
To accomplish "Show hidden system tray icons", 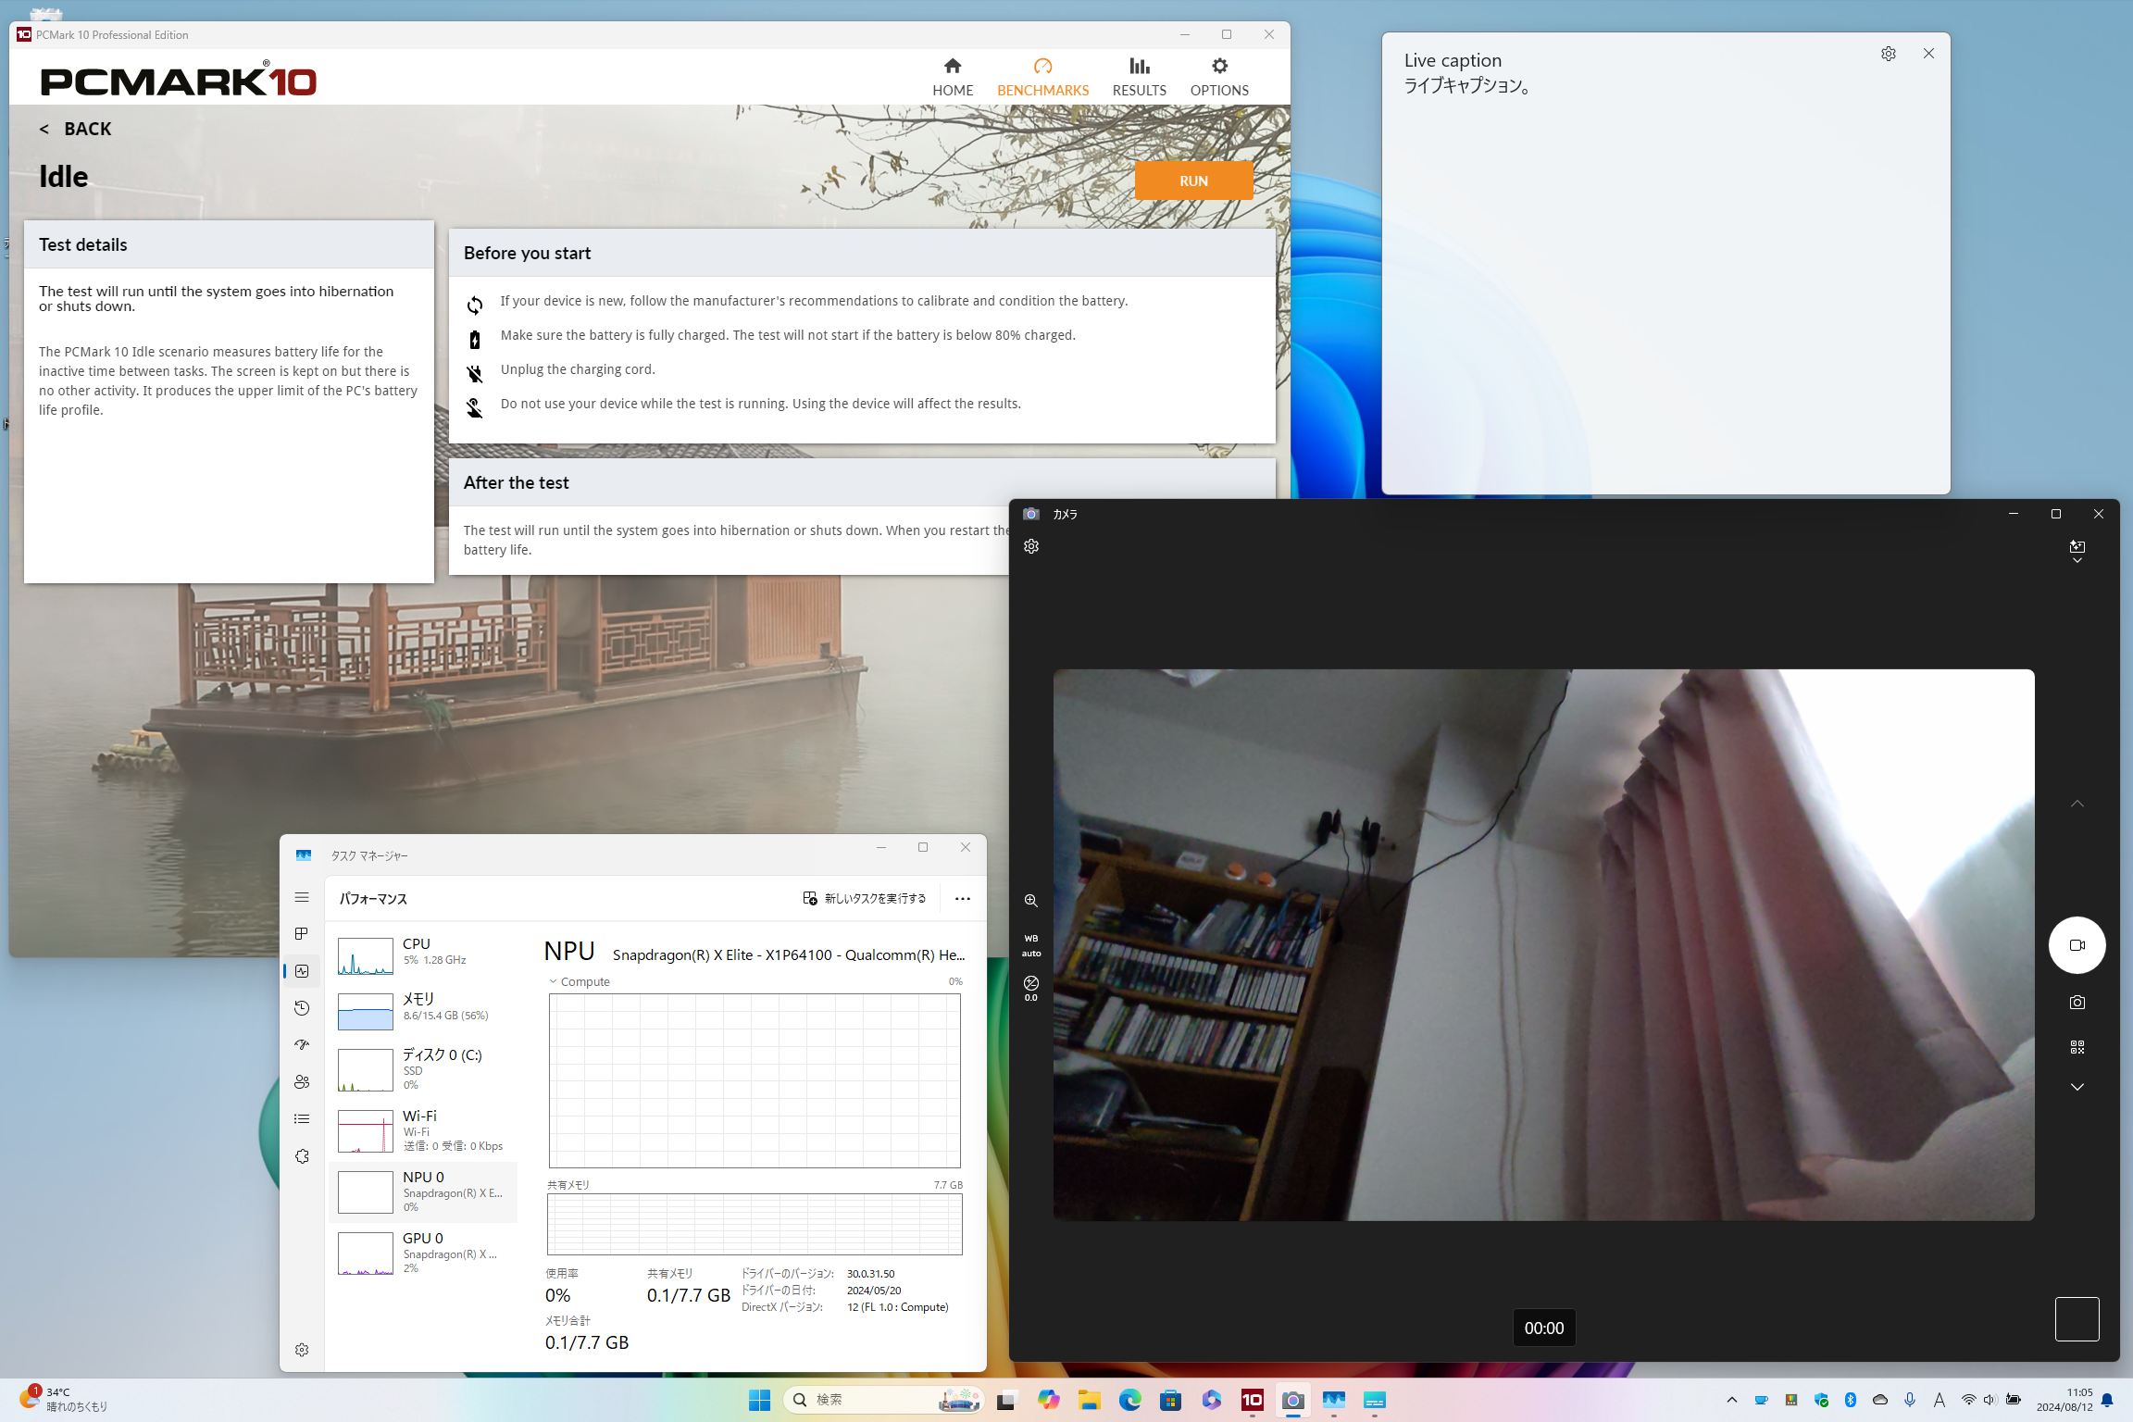I will tap(1731, 1399).
